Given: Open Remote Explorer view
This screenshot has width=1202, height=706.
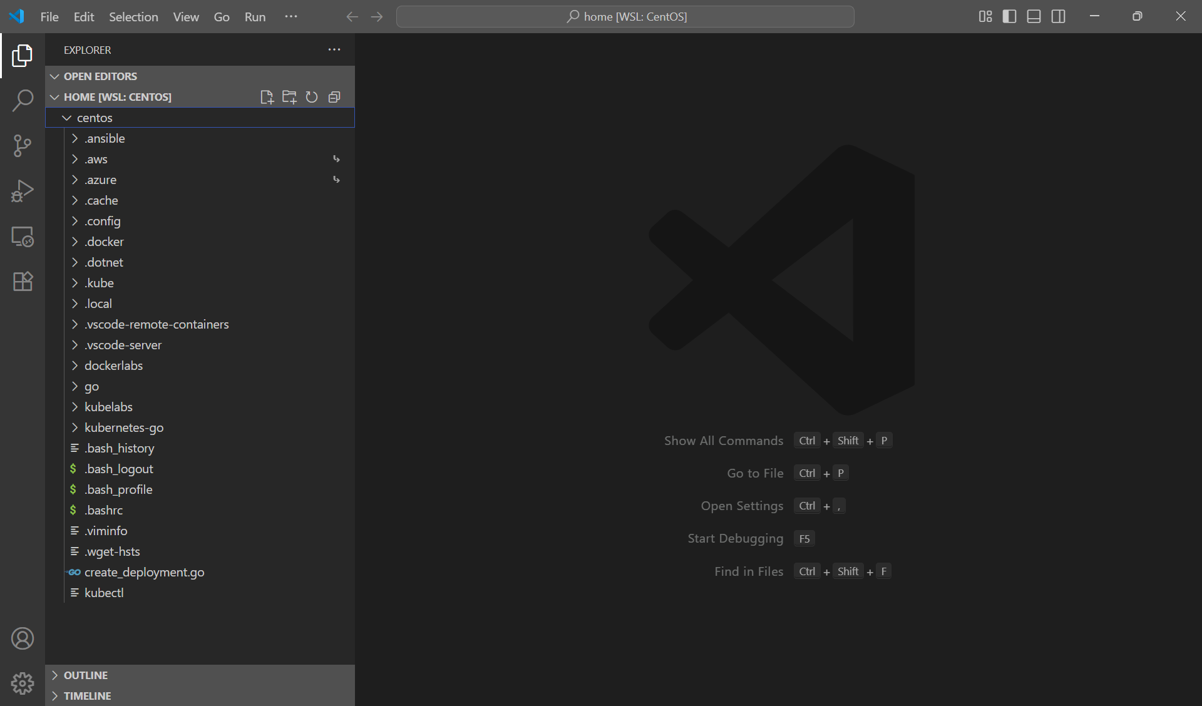Looking at the screenshot, I should pyautogui.click(x=23, y=237).
